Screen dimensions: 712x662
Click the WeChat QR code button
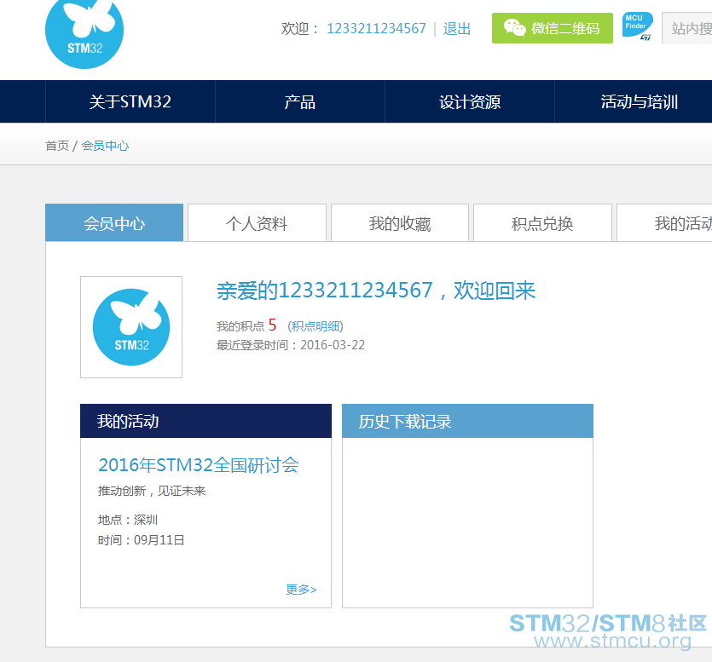553,28
